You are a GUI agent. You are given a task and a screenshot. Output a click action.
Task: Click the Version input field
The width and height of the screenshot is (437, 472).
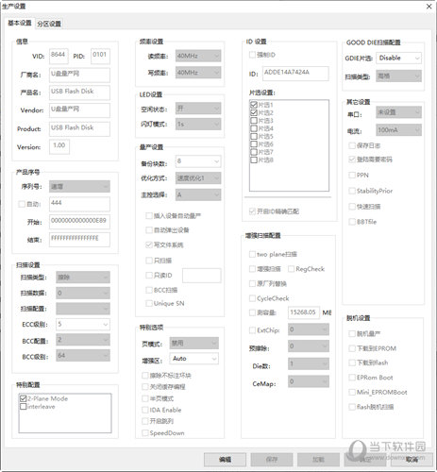[x=59, y=147]
